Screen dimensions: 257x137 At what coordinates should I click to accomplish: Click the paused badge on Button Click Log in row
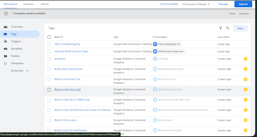pos(246,120)
